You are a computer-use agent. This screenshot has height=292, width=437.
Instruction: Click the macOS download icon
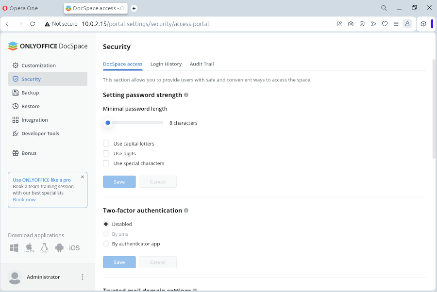[29, 248]
